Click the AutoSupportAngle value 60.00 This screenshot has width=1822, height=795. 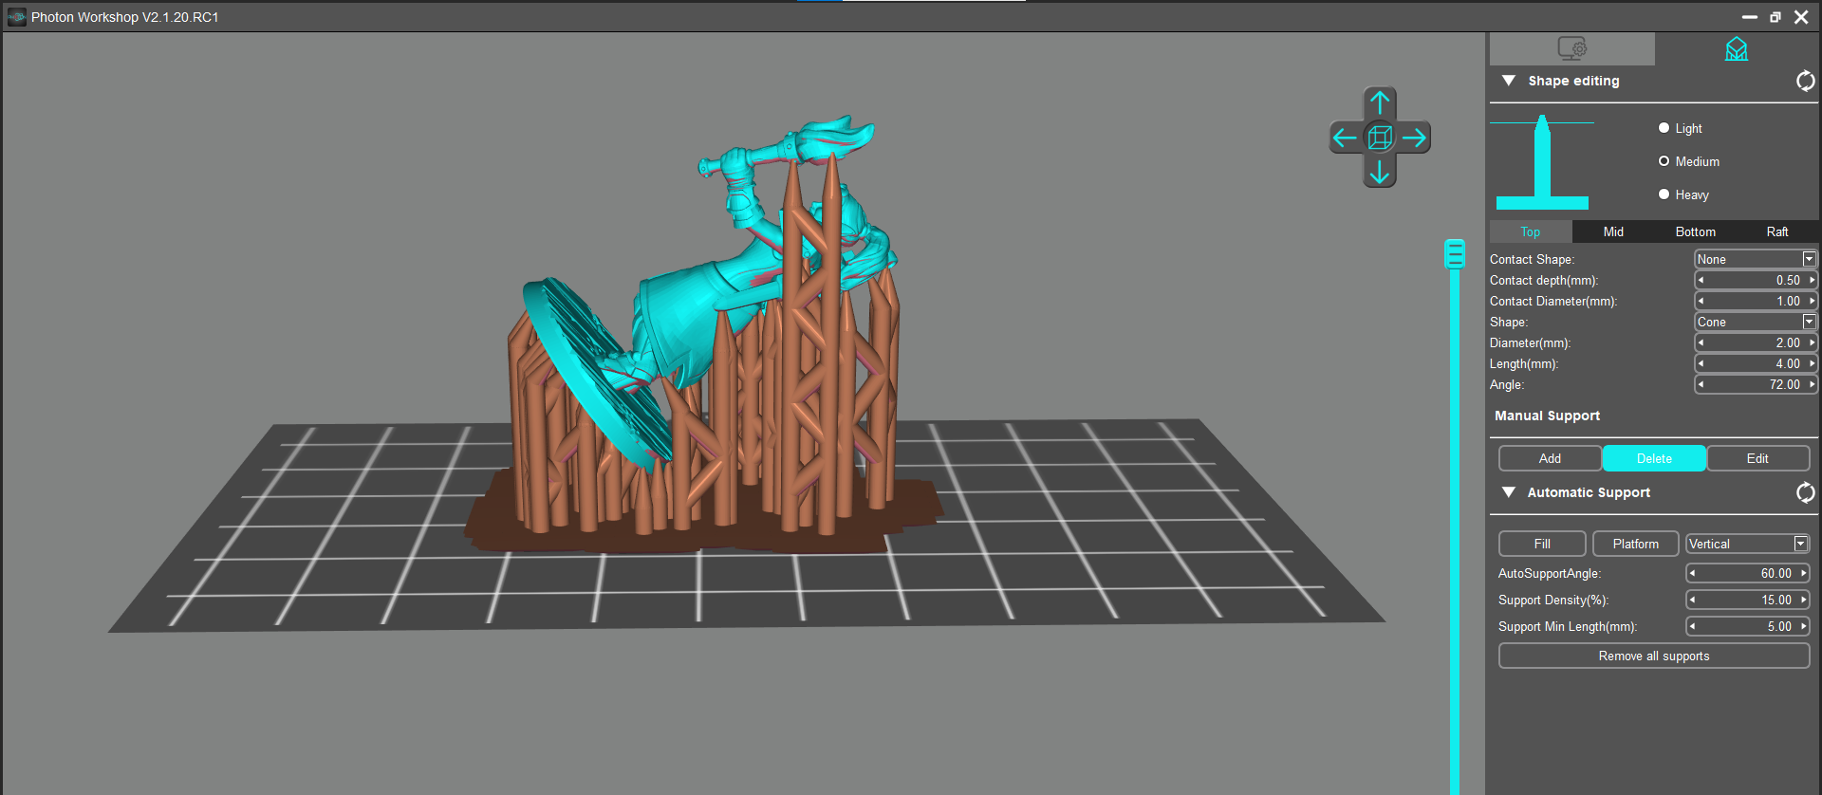coord(1776,573)
